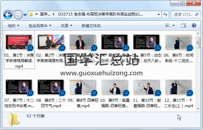203x130 pixels.
Task: Click 新建文件夹 button
Action: pyautogui.click(x=91, y=26)
